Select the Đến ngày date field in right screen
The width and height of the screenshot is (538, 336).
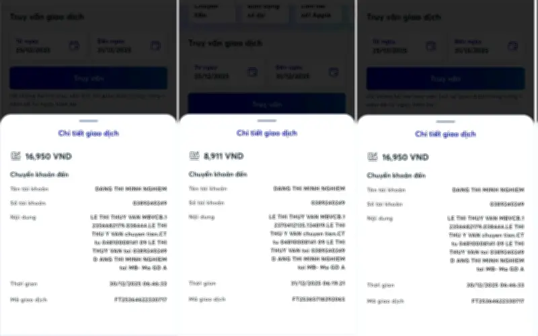[486, 46]
